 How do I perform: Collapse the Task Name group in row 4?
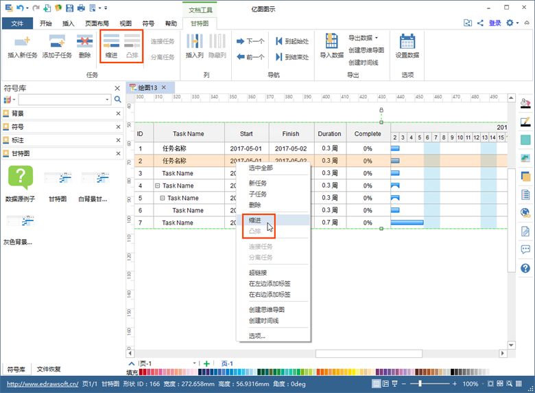(158, 186)
